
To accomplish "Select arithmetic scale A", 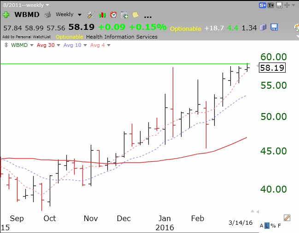I will tap(261, 226).
